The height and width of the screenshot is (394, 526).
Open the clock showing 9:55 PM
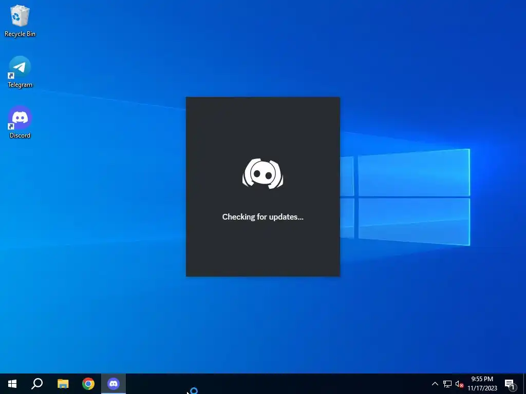point(482,384)
